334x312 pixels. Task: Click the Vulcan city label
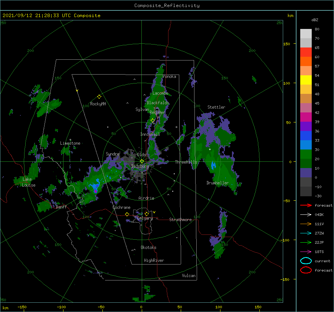point(189,276)
